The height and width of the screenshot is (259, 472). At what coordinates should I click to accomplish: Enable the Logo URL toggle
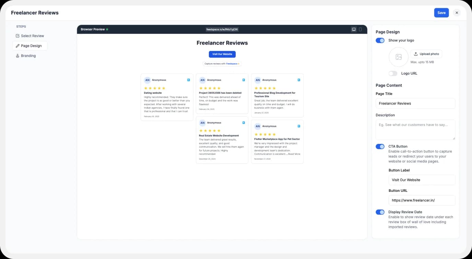393,73
